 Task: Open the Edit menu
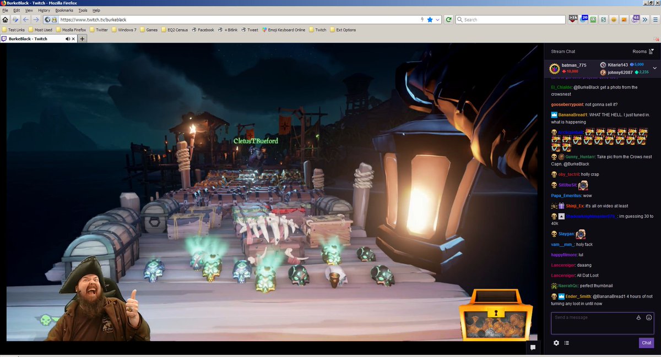click(x=17, y=10)
